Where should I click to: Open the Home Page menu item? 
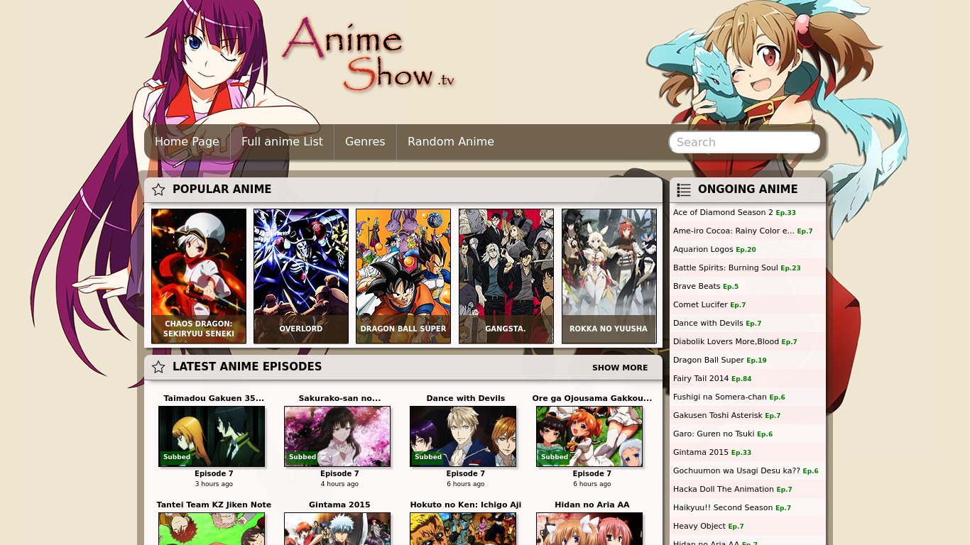point(187,142)
